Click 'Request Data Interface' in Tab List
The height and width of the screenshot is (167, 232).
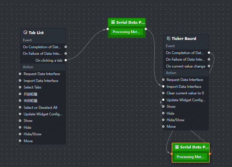[42, 74]
